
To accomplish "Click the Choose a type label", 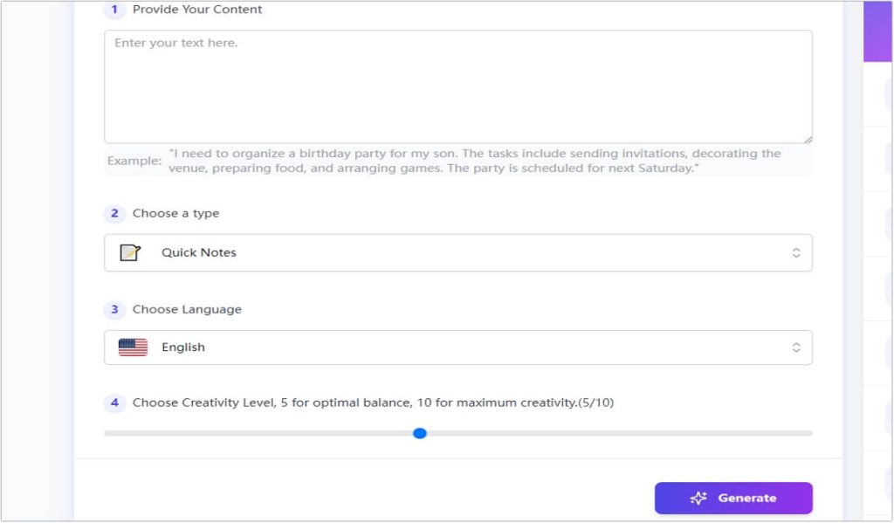I will pos(175,213).
